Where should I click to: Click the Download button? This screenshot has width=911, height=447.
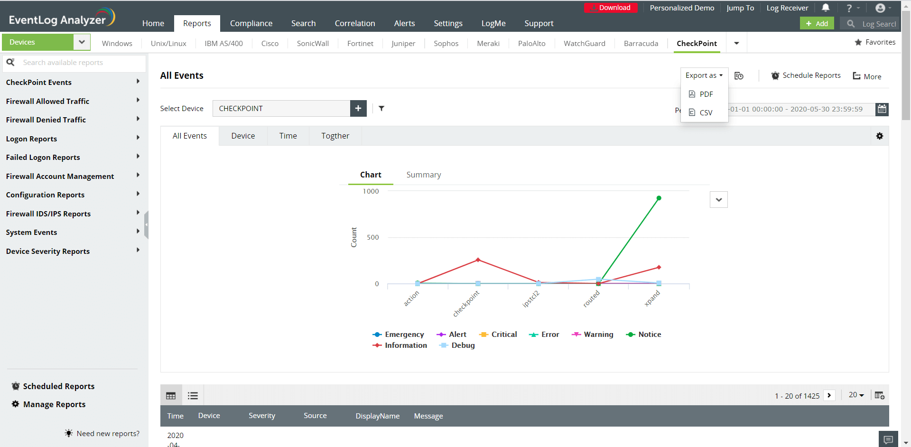[611, 8]
